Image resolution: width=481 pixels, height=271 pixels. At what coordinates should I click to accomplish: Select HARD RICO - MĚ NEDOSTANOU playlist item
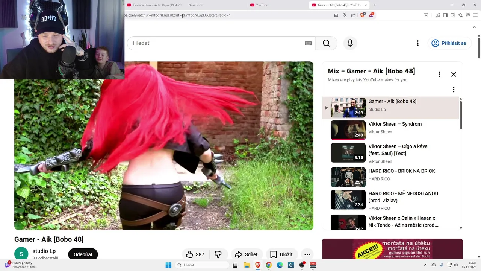(391, 200)
